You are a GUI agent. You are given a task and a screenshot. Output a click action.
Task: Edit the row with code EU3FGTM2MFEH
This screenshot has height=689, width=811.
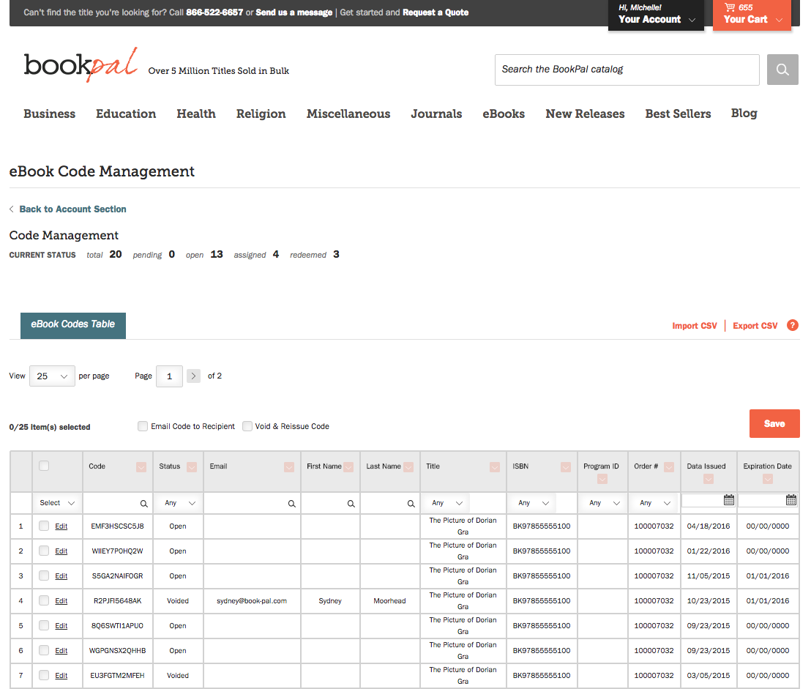61,676
